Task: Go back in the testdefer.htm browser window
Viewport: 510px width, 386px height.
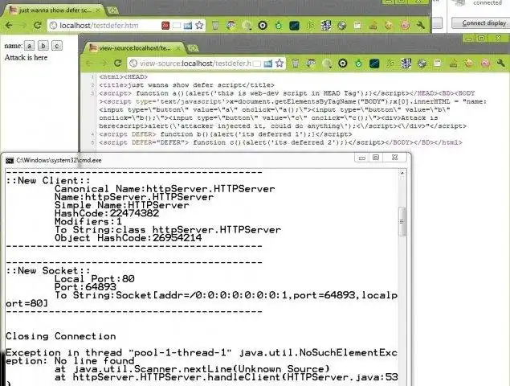Action: (x=9, y=25)
